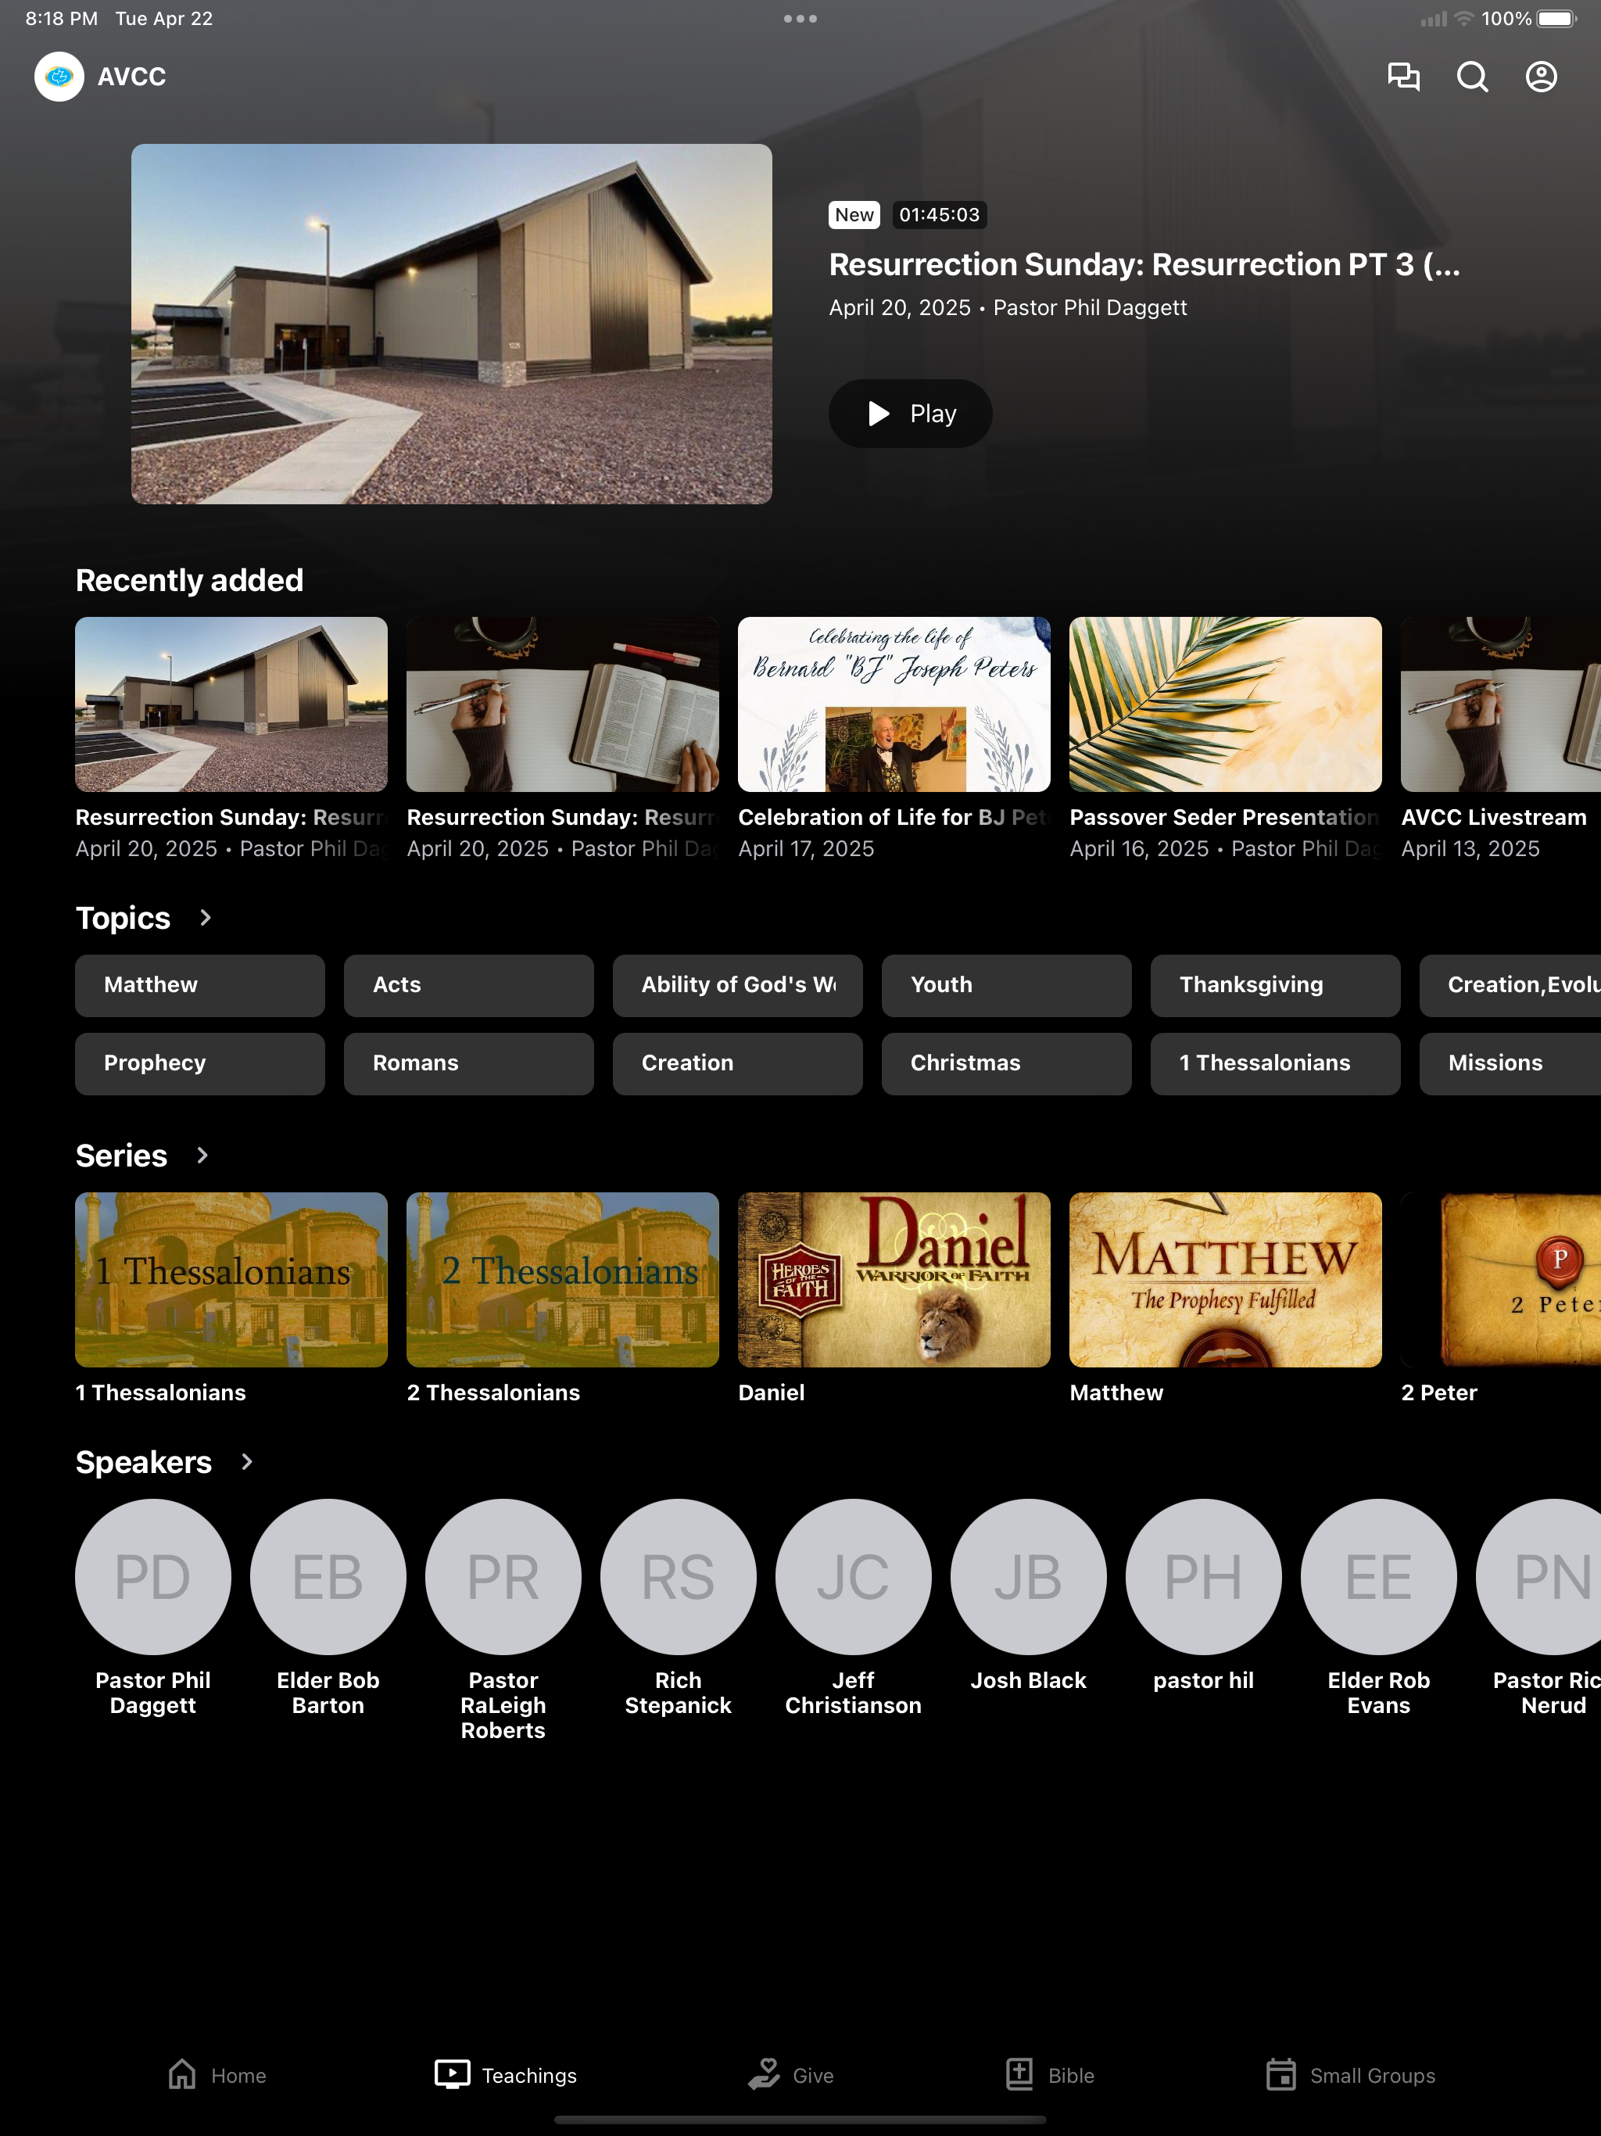Tap the Passover Seder Presentation title text
Image resolution: width=1601 pixels, height=2136 pixels.
pyautogui.click(x=1224, y=817)
